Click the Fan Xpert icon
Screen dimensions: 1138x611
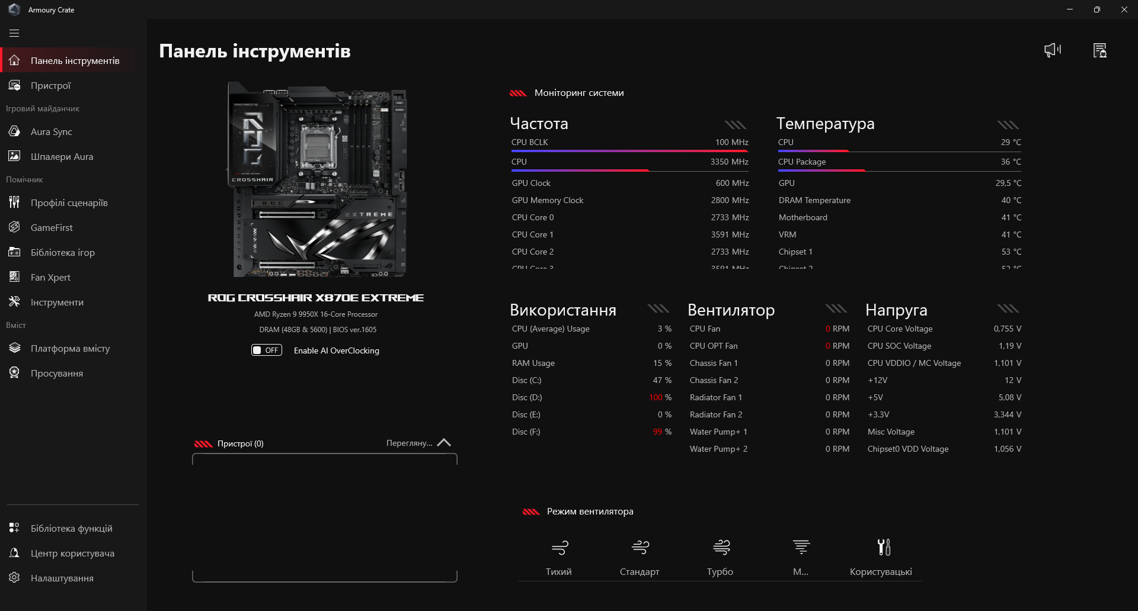15,277
